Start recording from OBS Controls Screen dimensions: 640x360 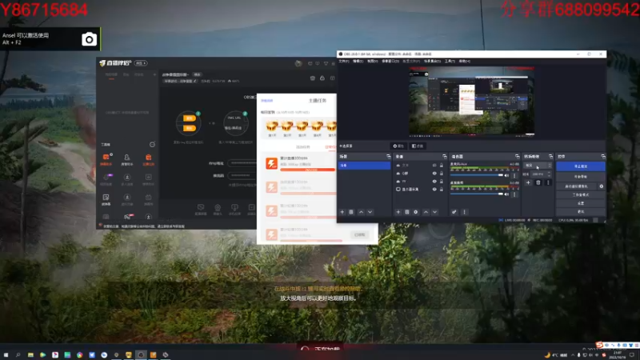pos(581,177)
